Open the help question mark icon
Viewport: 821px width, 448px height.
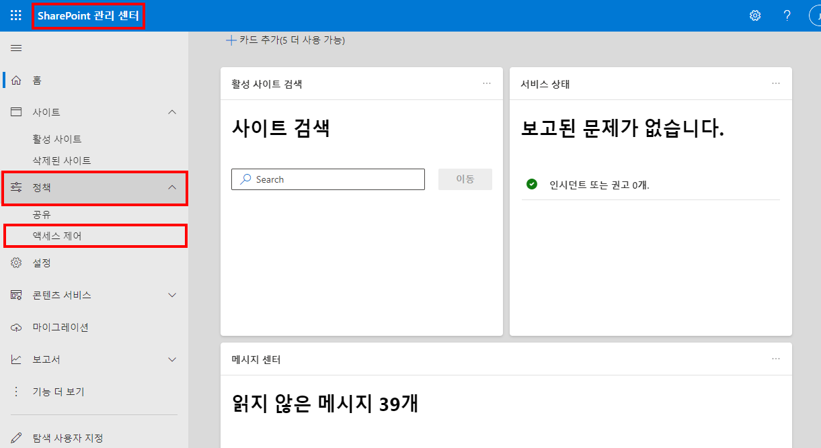[x=787, y=15]
